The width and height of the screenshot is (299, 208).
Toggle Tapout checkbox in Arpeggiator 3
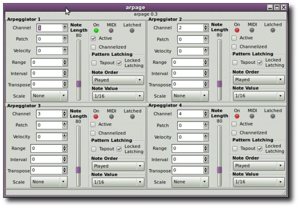coord(94,149)
